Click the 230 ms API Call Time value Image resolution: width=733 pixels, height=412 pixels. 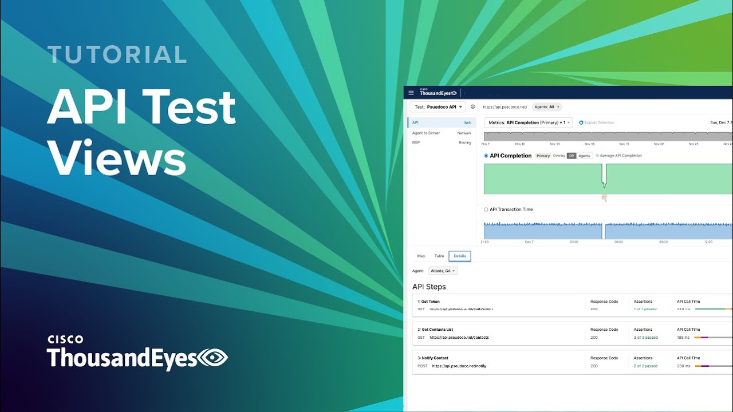(683, 366)
